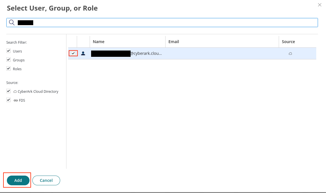Select the cyberark.cloud user name entry
326x193 pixels.
pyautogui.click(x=126, y=53)
